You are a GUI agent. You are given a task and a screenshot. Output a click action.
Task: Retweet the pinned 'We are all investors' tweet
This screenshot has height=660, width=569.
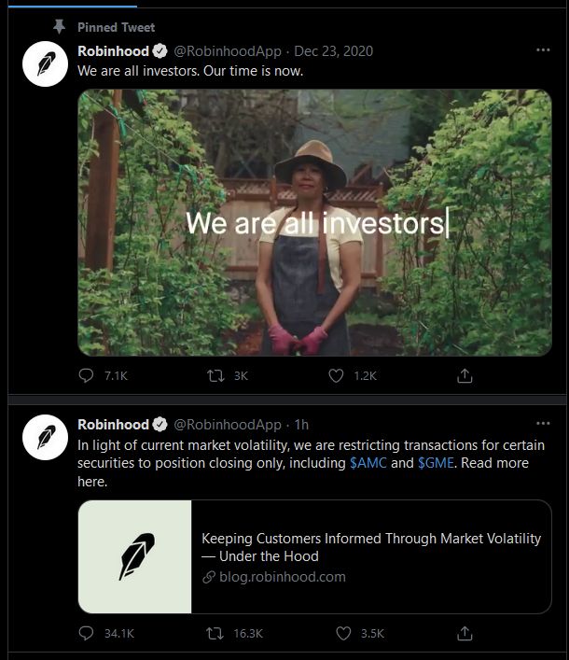214,375
